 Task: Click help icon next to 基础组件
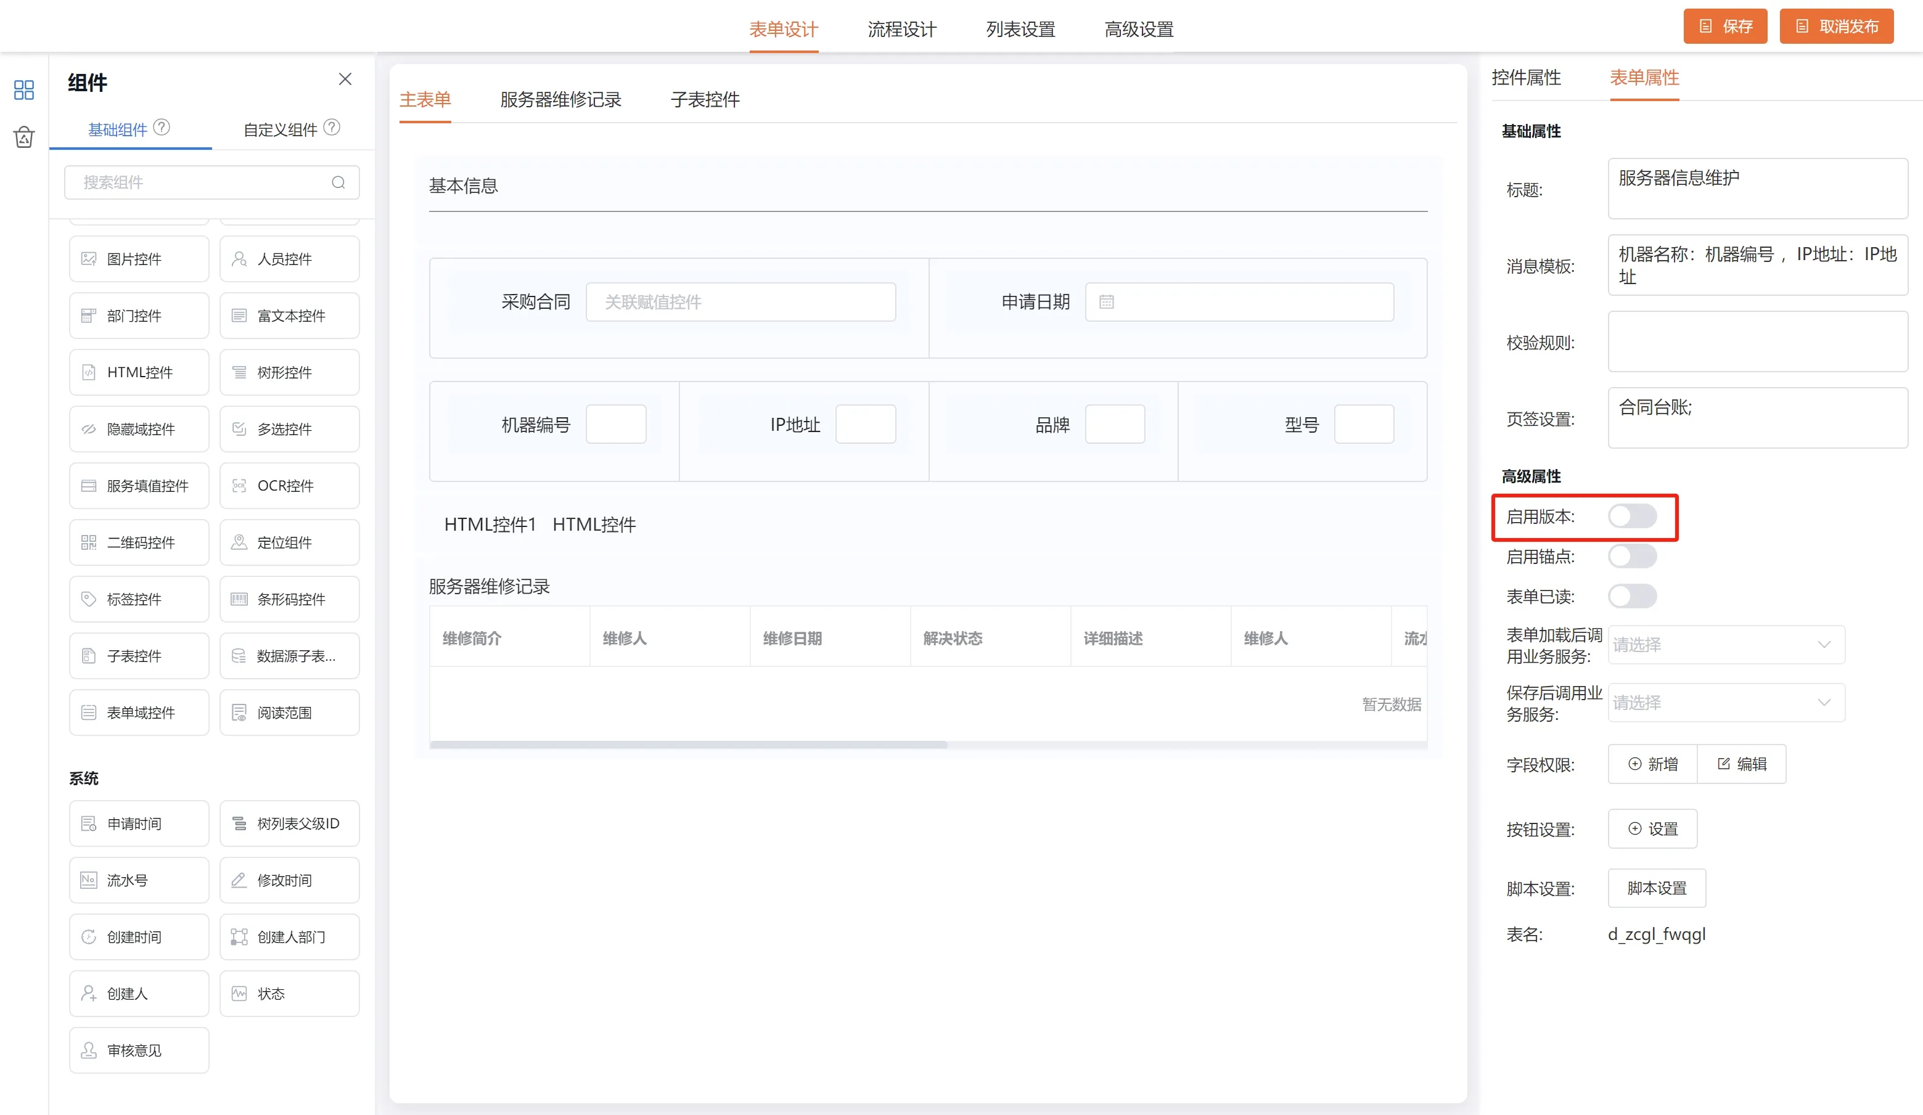click(162, 128)
